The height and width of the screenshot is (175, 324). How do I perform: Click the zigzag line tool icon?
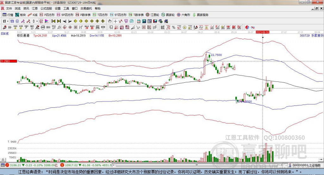138,27
